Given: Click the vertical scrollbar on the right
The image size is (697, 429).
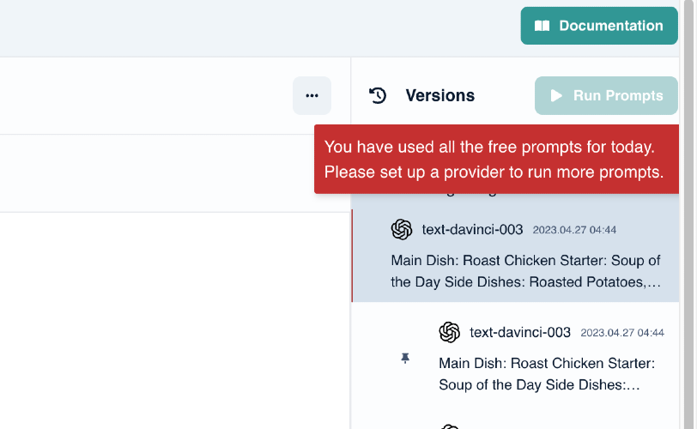Looking at the screenshot, I should (689, 214).
